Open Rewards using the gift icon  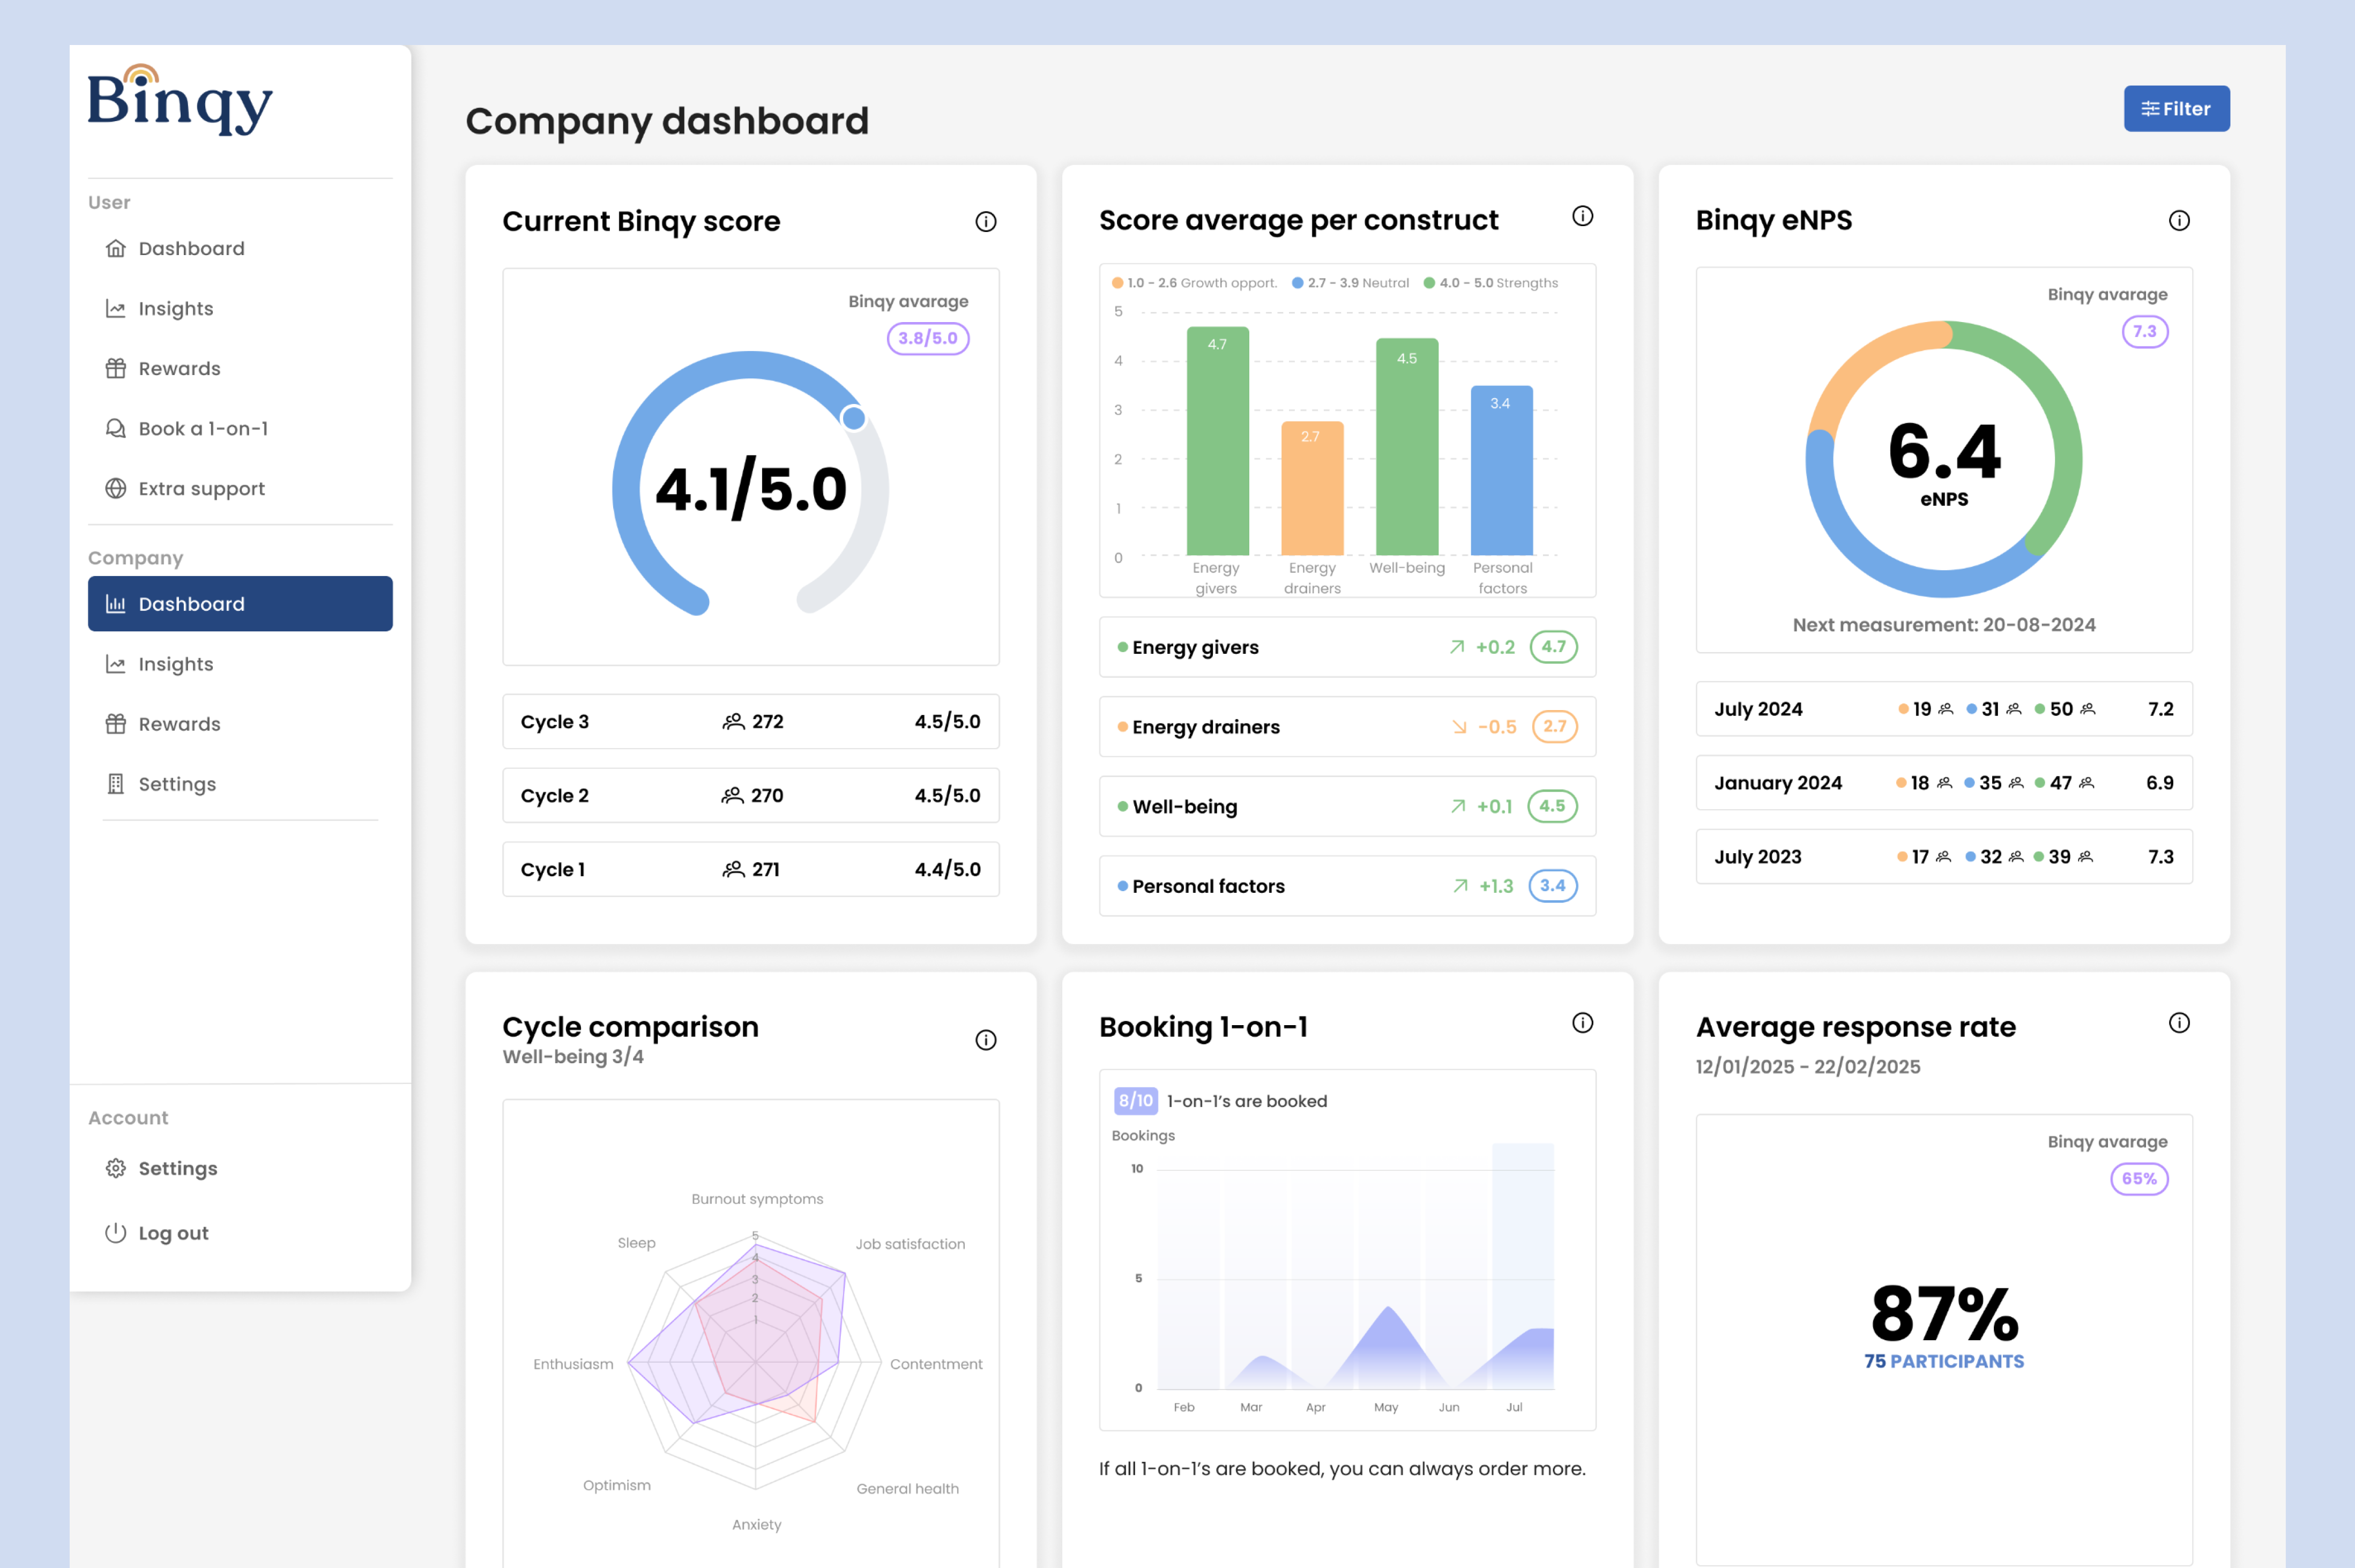(x=116, y=368)
